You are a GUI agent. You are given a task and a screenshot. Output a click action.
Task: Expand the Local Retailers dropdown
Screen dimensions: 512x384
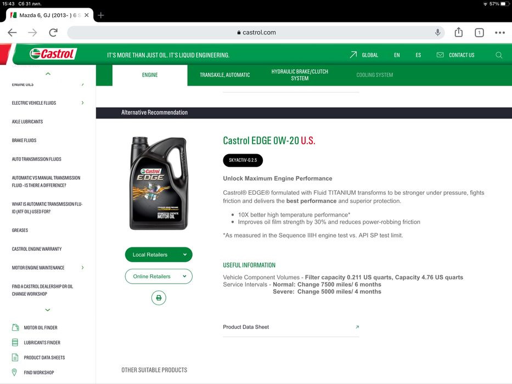159,255
